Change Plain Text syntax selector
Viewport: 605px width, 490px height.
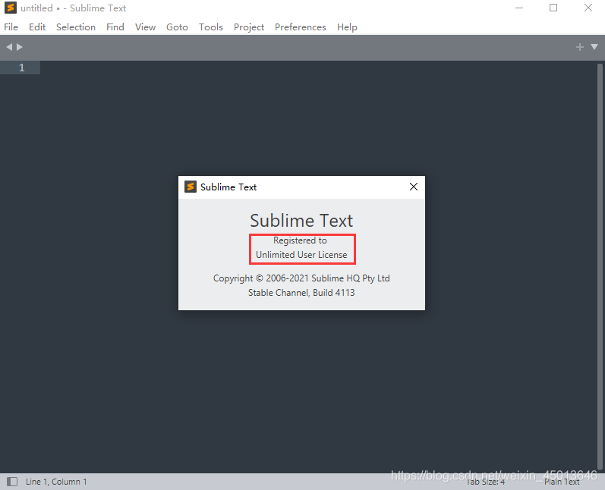562,482
